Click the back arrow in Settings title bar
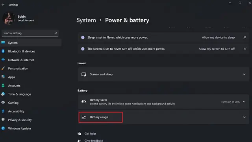The image size is (252, 142). pos(3,5)
